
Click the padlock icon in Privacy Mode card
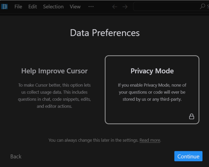[192, 116]
